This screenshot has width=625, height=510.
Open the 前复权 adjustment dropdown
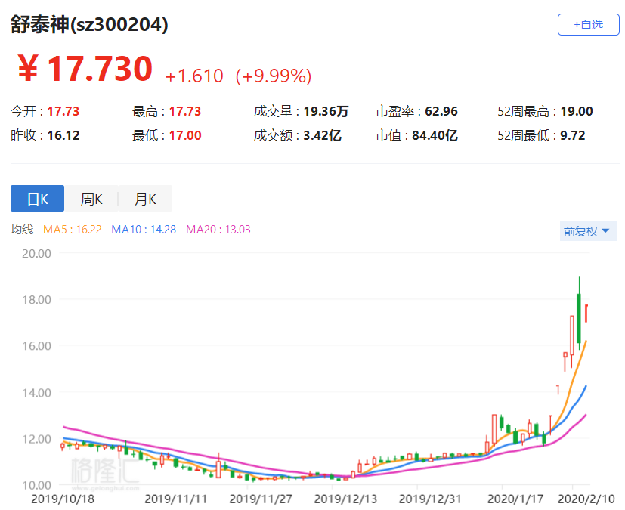588,231
